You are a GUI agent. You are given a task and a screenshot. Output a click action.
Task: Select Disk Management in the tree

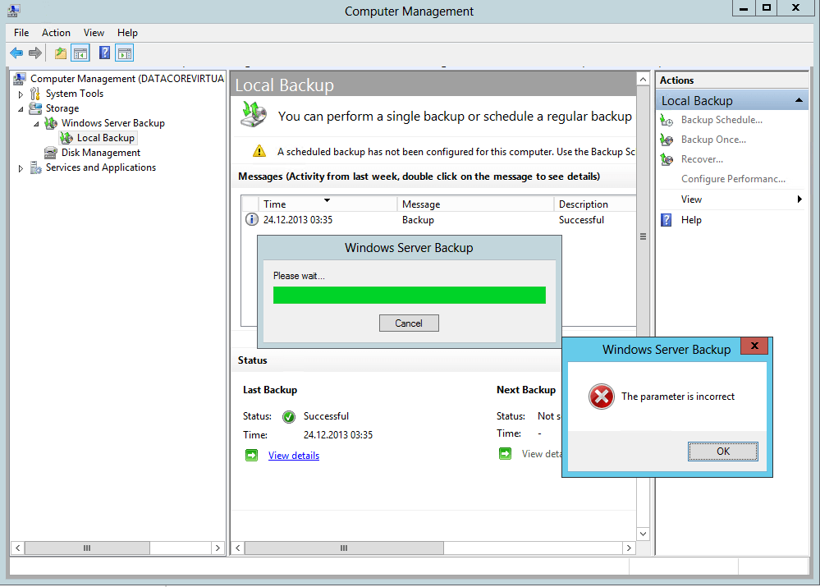pos(101,152)
